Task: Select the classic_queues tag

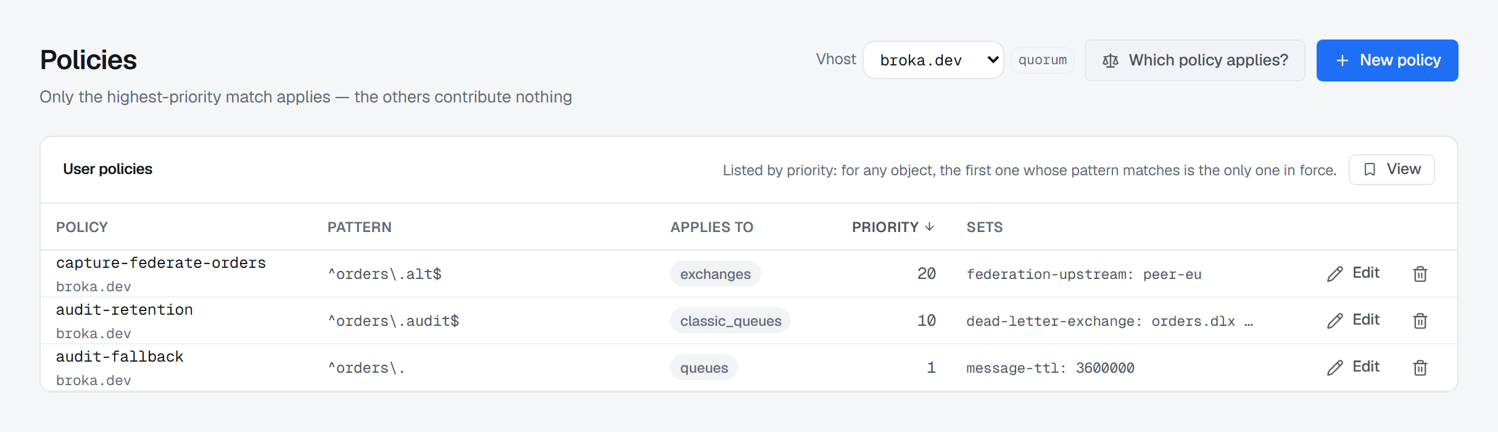Action: (730, 321)
